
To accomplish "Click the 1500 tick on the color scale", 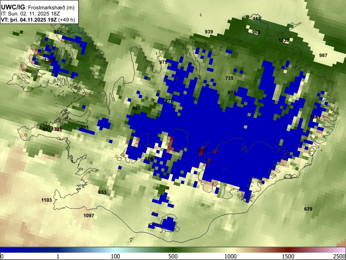I will point(288,256).
